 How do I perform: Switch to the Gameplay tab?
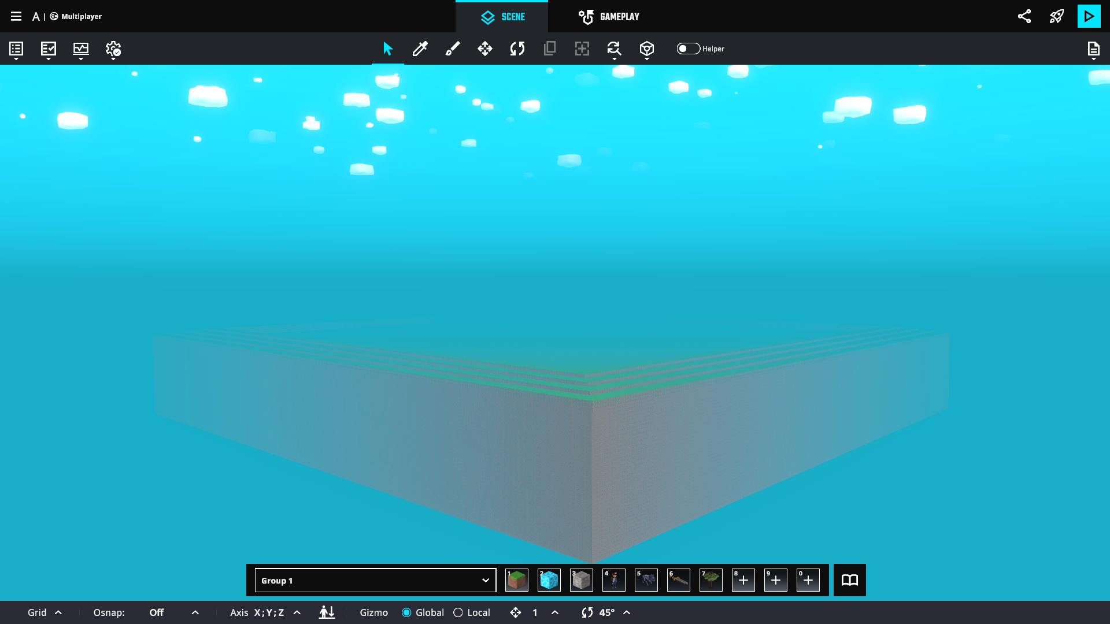(609, 17)
